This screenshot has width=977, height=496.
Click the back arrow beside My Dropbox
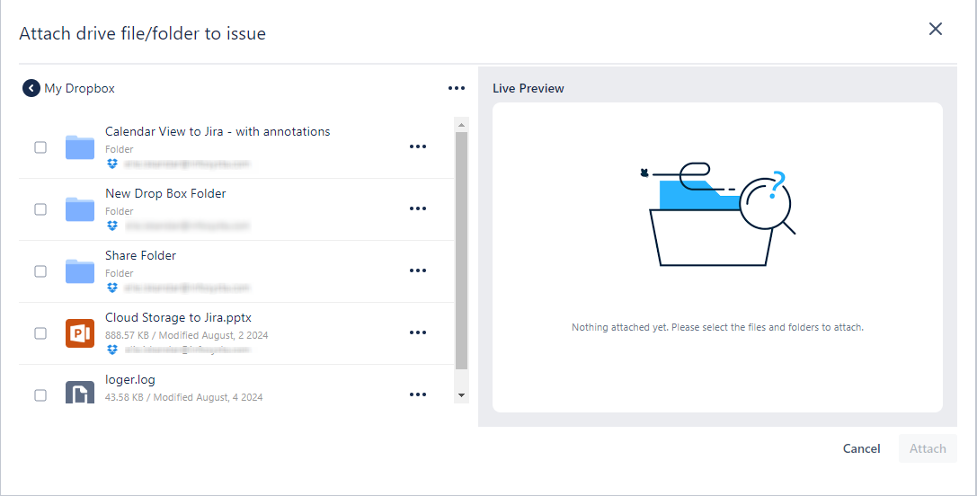tap(31, 88)
